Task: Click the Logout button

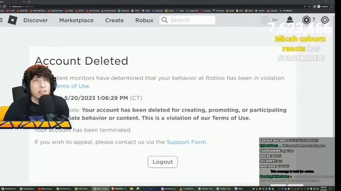Action: click(x=163, y=162)
